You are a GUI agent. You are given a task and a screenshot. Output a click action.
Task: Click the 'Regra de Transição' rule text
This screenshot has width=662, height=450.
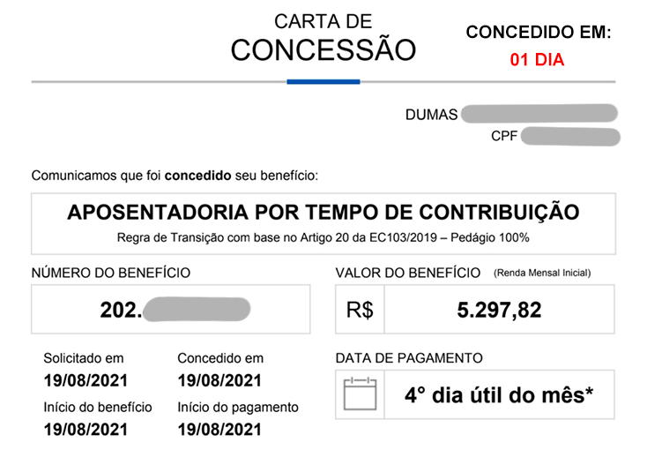(324, 237)
